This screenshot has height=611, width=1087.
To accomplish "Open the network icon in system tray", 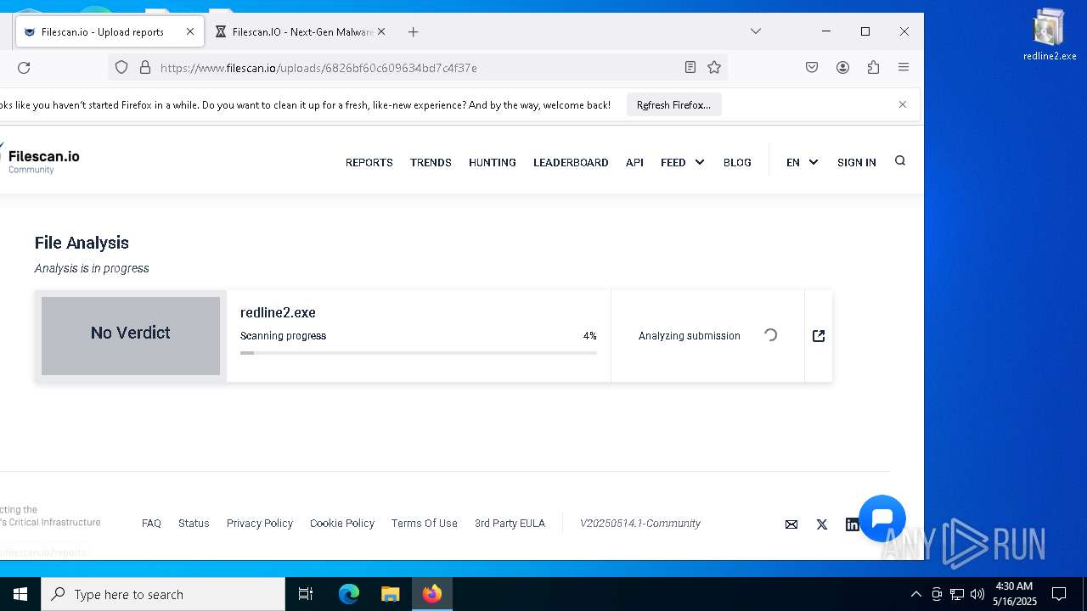I will (957, 594).
